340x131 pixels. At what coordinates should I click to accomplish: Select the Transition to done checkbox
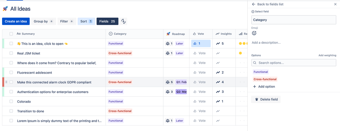11,111
